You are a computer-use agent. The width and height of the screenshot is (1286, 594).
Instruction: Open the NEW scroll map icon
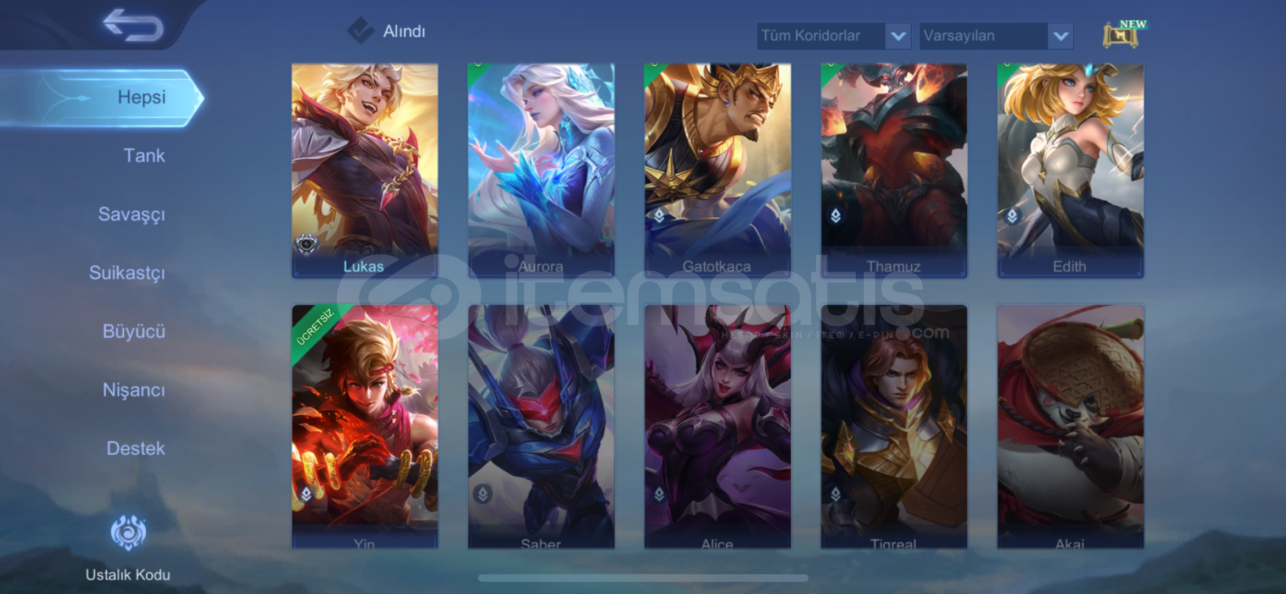coord(1124,34)
